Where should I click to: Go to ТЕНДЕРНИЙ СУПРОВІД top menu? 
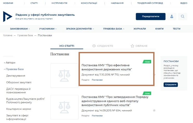click(150, 3)
